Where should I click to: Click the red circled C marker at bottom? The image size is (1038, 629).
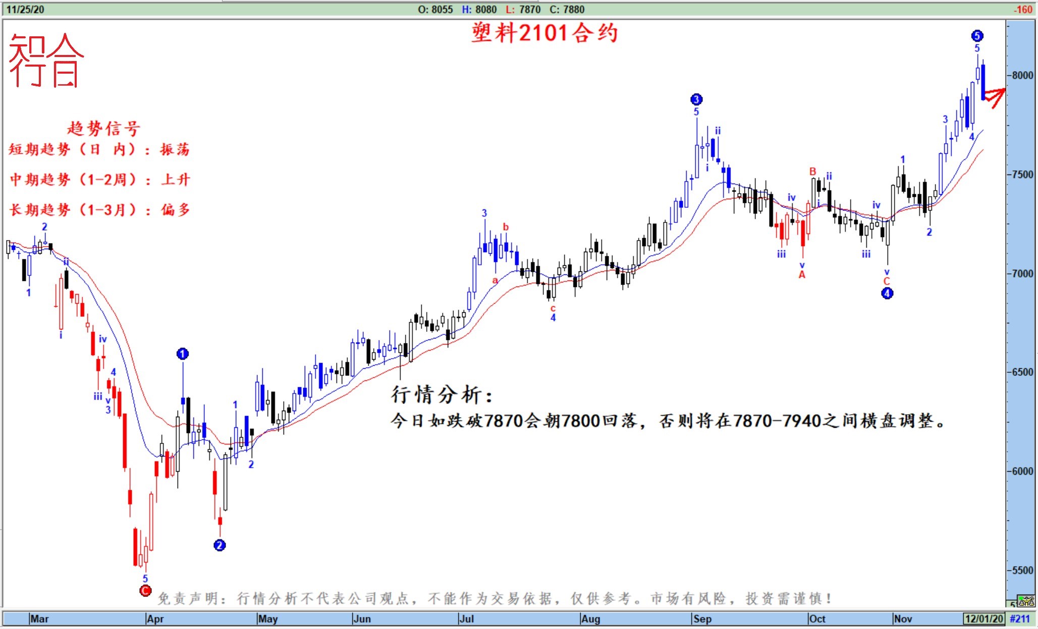coord(145,591)
